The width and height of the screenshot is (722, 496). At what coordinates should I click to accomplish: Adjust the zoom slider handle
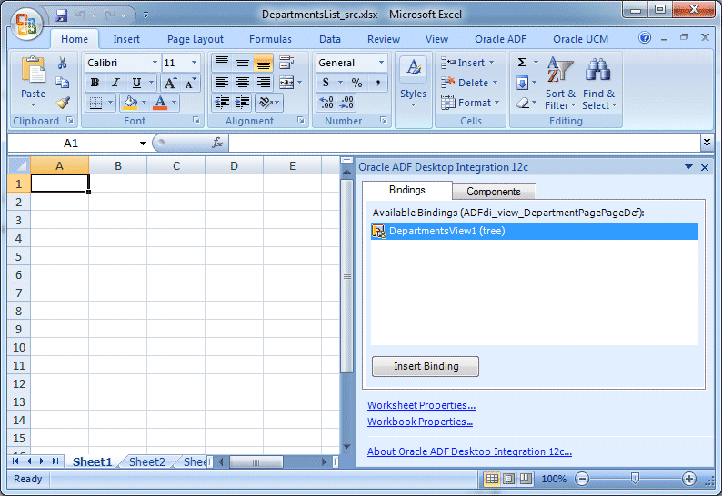tap(635, 479)
